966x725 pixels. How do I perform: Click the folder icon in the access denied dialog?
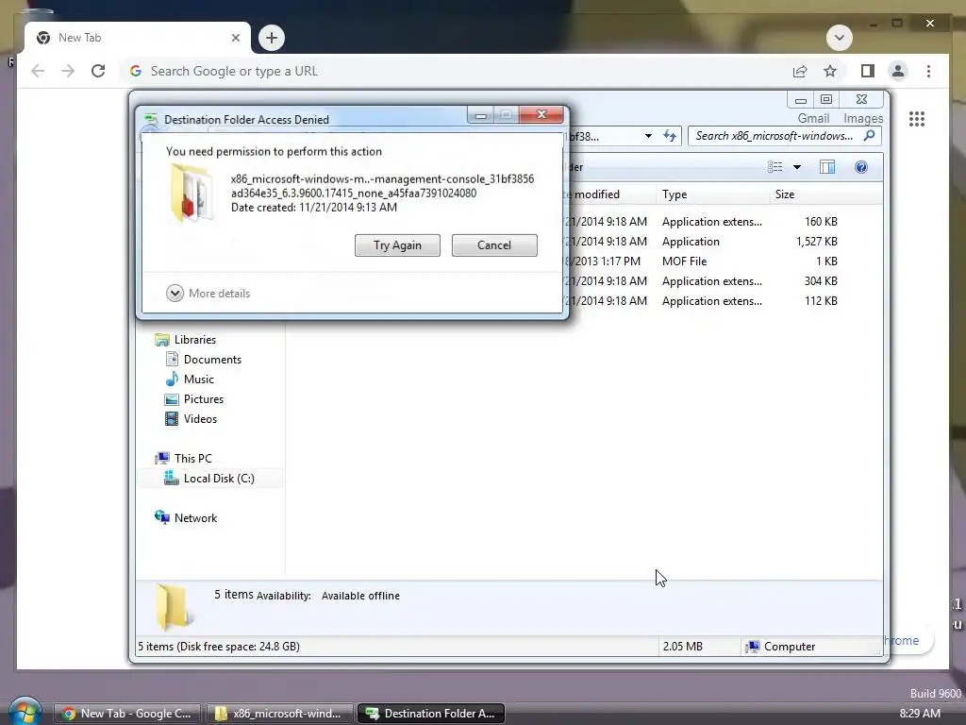click(192, 193)
